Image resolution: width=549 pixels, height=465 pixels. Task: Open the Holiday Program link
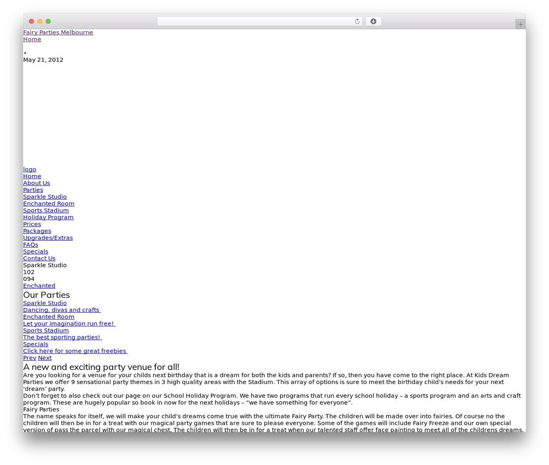point(48,217)
